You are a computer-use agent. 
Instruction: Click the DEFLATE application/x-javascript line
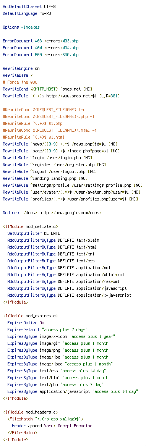coord(69,295)
